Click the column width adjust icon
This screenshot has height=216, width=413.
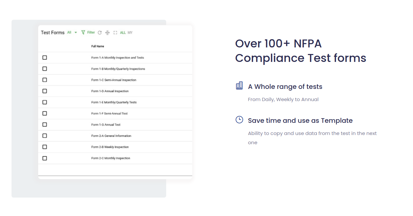[107, 33]
